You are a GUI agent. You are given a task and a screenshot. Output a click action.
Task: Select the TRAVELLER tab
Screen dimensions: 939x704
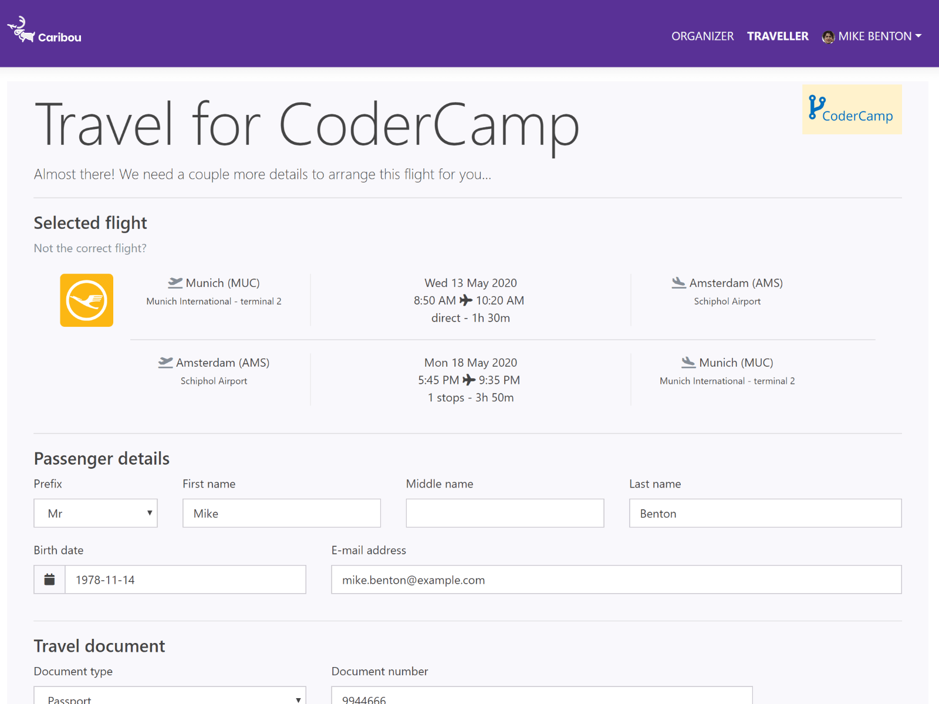click(x=778, y=36)
